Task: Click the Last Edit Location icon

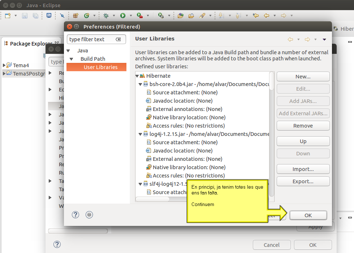Action: tap(256, 16)
